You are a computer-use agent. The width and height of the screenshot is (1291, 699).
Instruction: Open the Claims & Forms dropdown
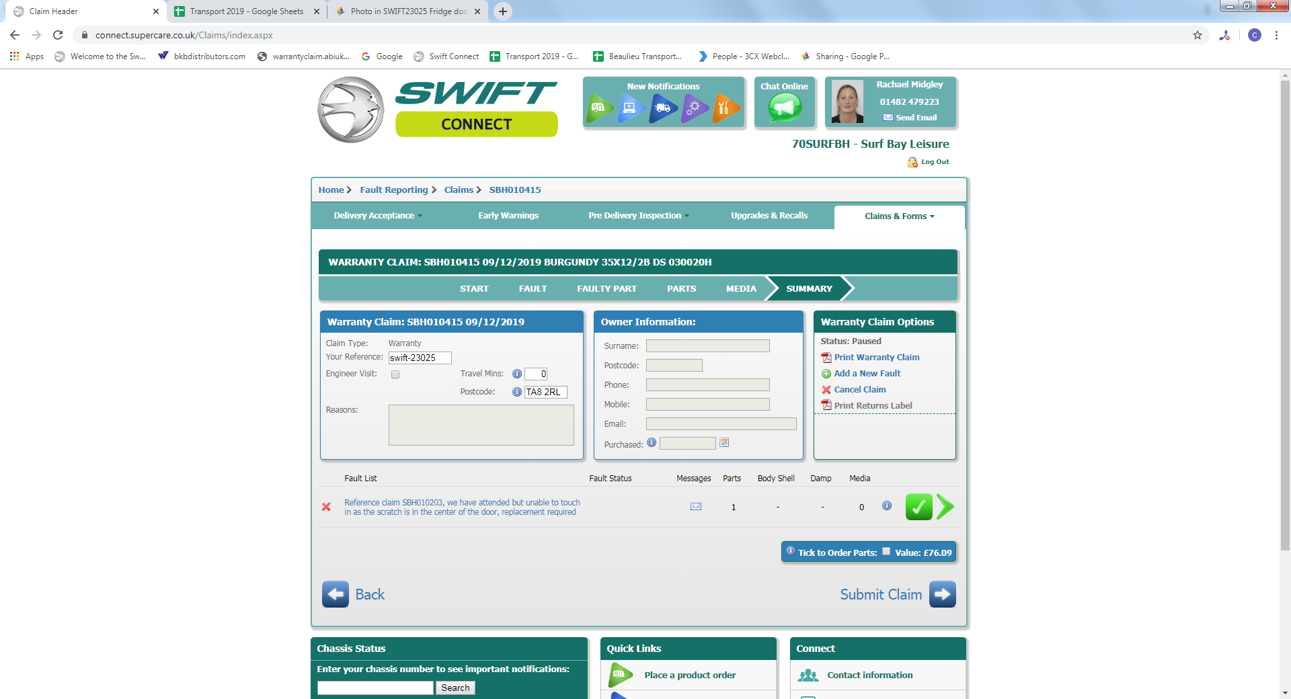click(x=900, y=216)
